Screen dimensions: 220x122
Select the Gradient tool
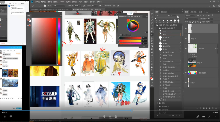[152, 46]
